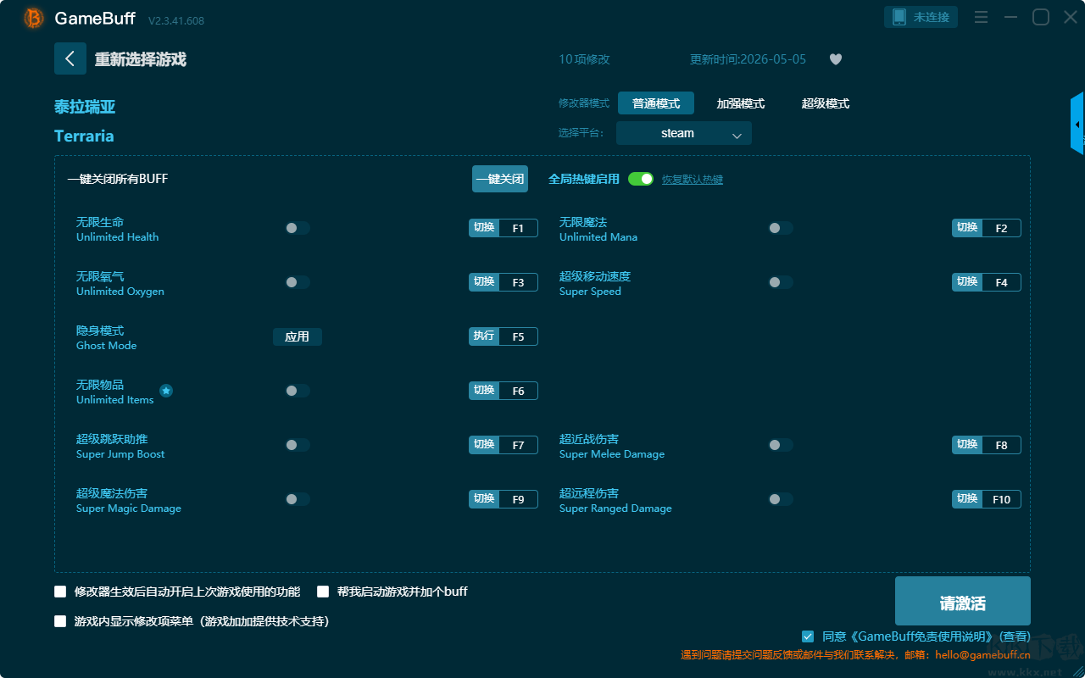The width and height of the screenshot is (1085, 678).
Task: Click the heart favorite icon
Action: point(835,59)
